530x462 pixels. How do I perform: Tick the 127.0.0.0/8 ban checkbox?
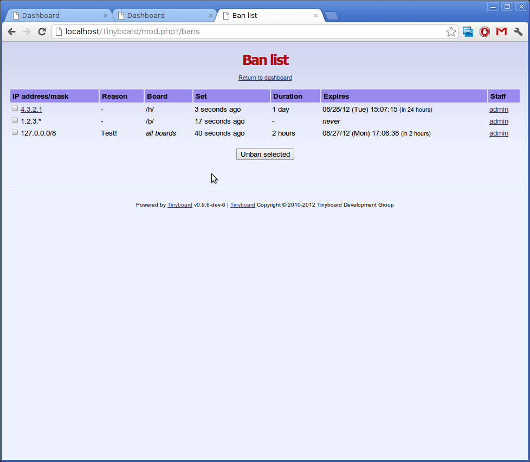tap(15, 132)
